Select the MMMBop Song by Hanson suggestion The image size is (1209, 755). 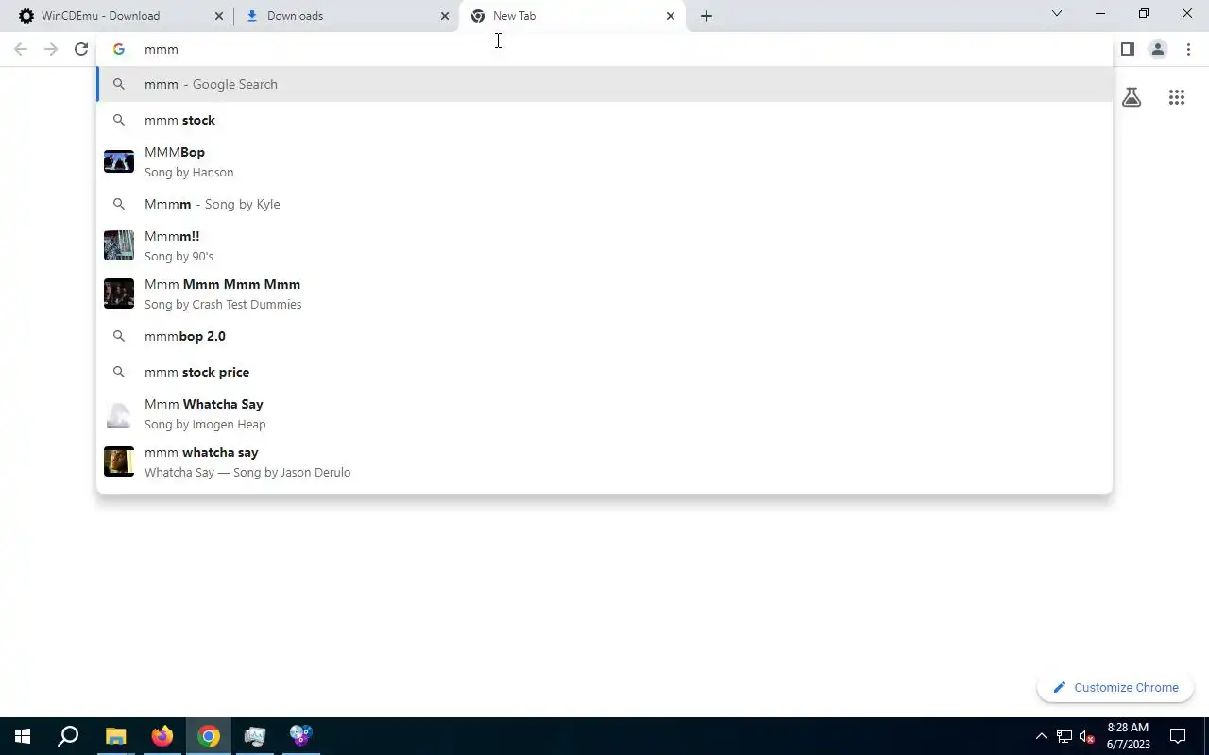(604, 161)
